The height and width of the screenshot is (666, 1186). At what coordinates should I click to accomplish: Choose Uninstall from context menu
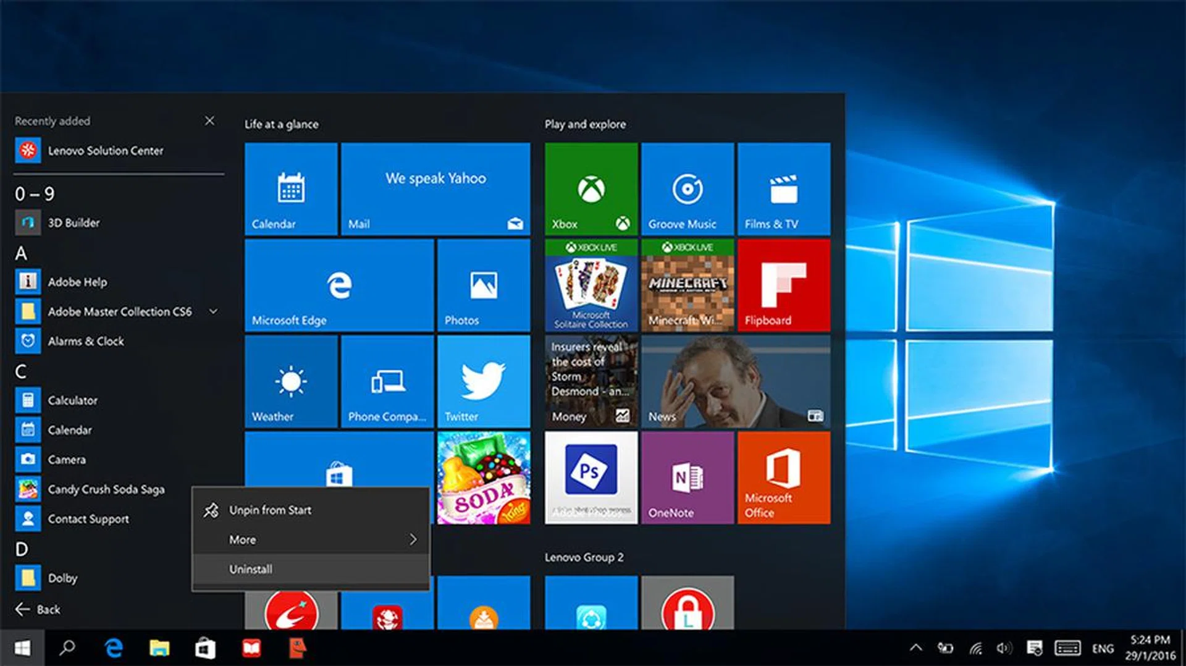[251, 569]
